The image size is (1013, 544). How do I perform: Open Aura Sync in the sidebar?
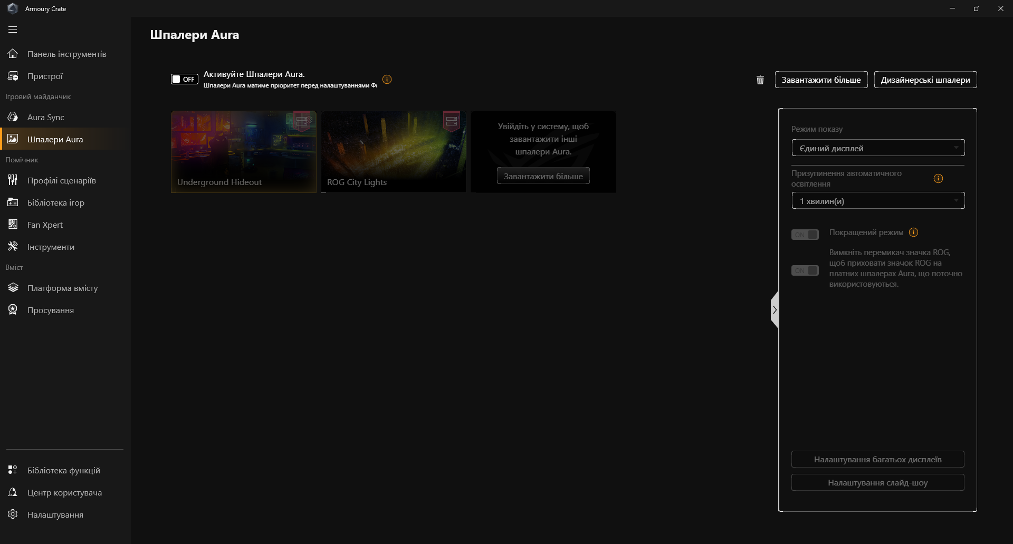pyautogui.click(x=65, y=117)
